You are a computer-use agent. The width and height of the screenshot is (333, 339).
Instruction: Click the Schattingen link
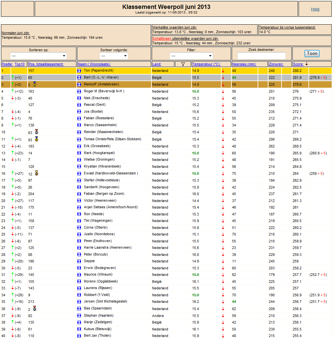[x=162, y=38]
